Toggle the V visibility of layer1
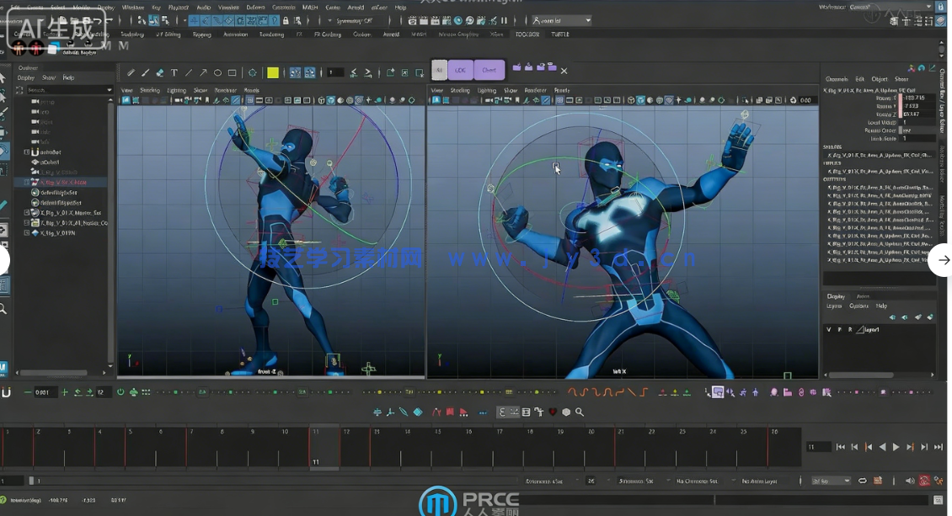 tap(828, 330)
